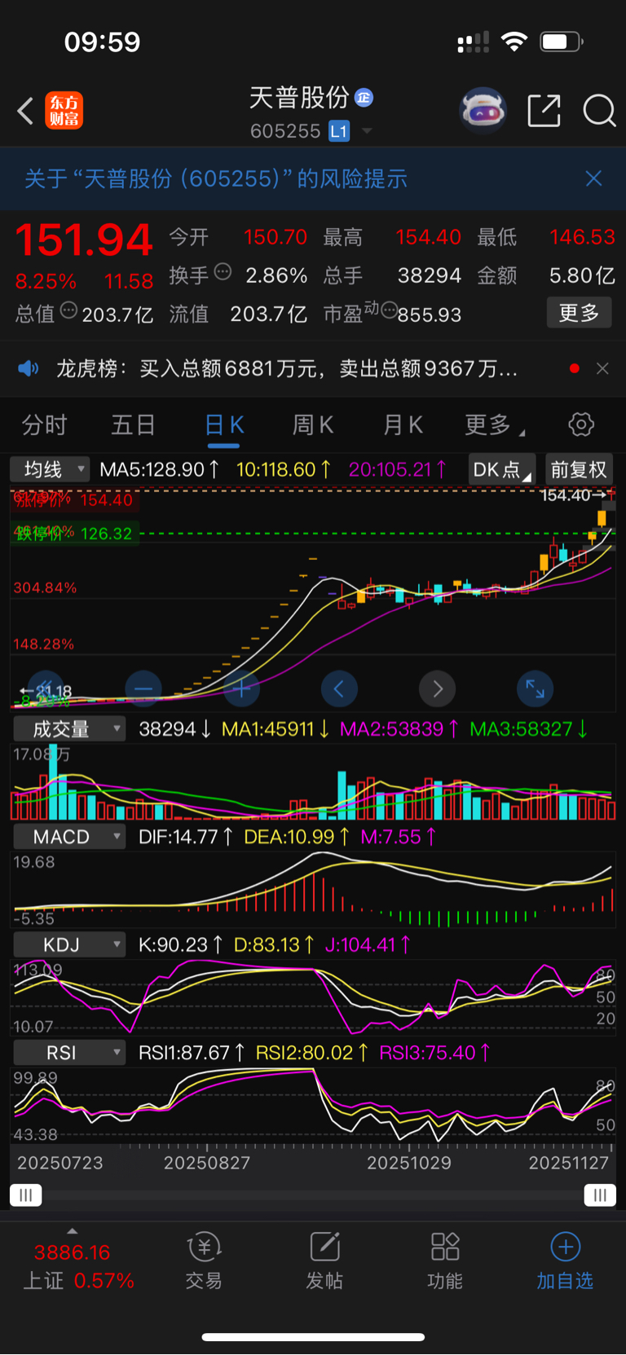Switch to the 周K tab
The width and height of the screenshot is (626, 1355).
click(x=313, y=425)
